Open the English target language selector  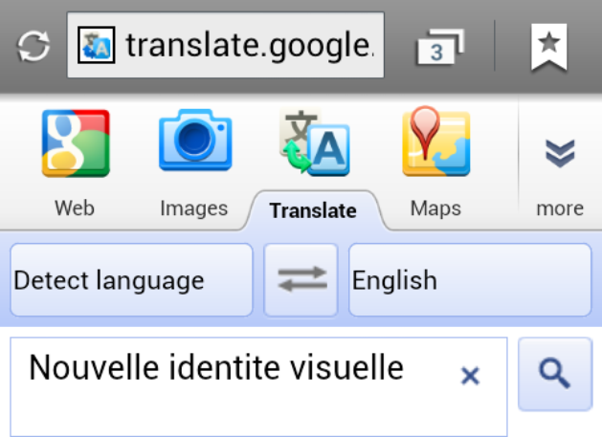[x=470, y=279]
